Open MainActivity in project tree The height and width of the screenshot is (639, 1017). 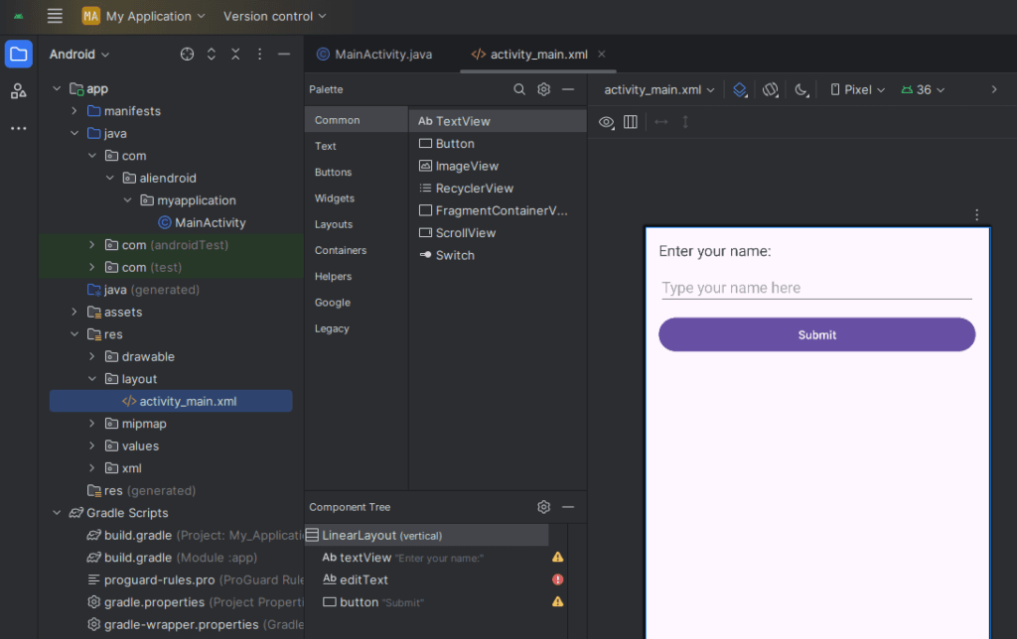202,222
